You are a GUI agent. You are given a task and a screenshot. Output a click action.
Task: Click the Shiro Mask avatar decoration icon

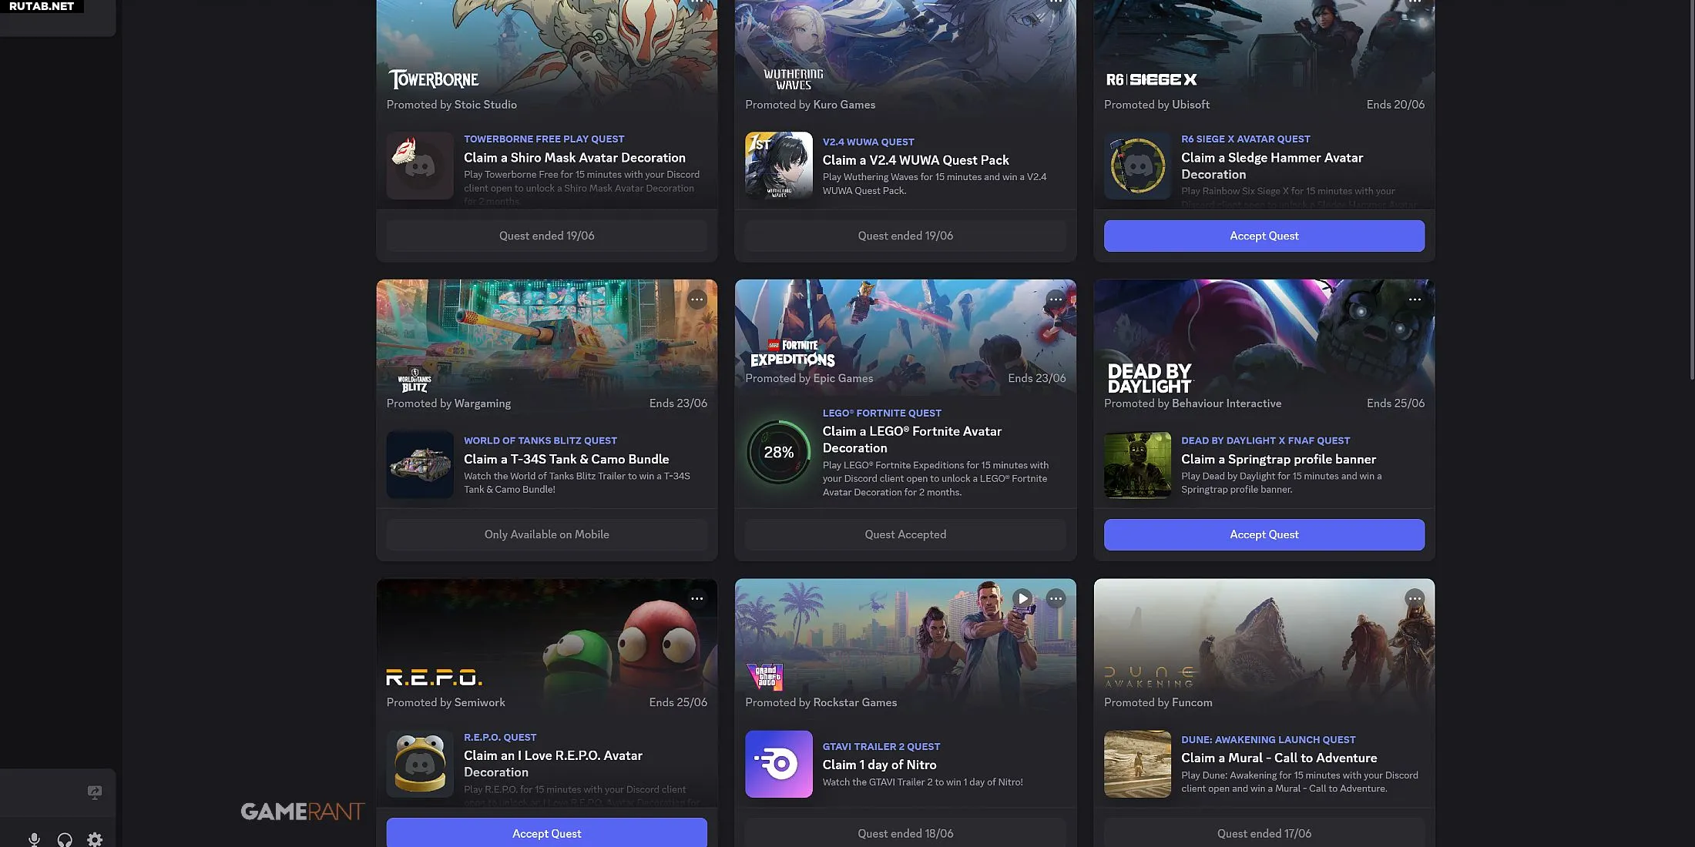(420, 166)
